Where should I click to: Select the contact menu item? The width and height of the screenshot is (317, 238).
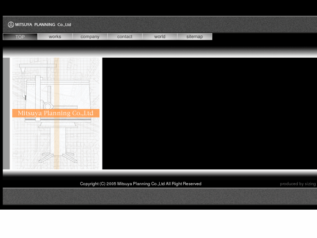pyautogui.click(x=125, y=37)
